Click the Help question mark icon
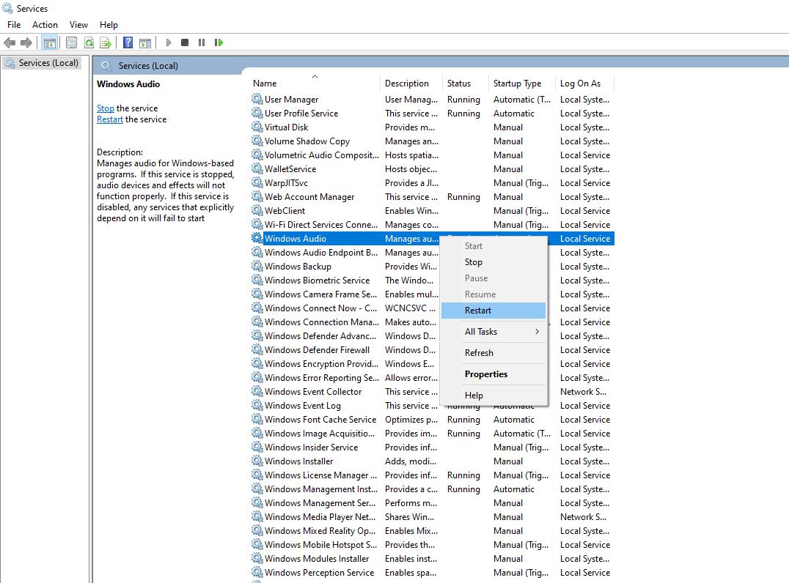The height and width of the screenshot is (583, 789). (126, 42)
